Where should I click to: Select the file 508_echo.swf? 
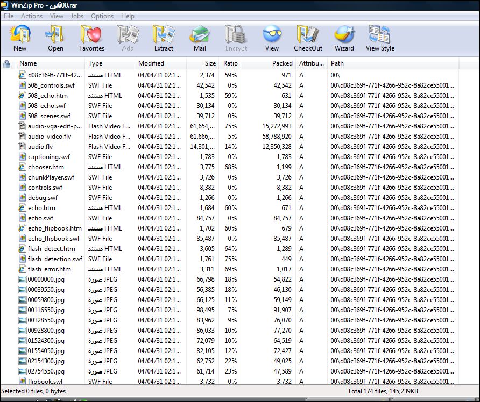click(x=46, y=106)
